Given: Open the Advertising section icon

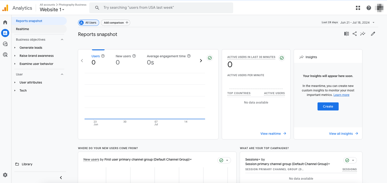Looking at the screenshot, I should point(5,54).
